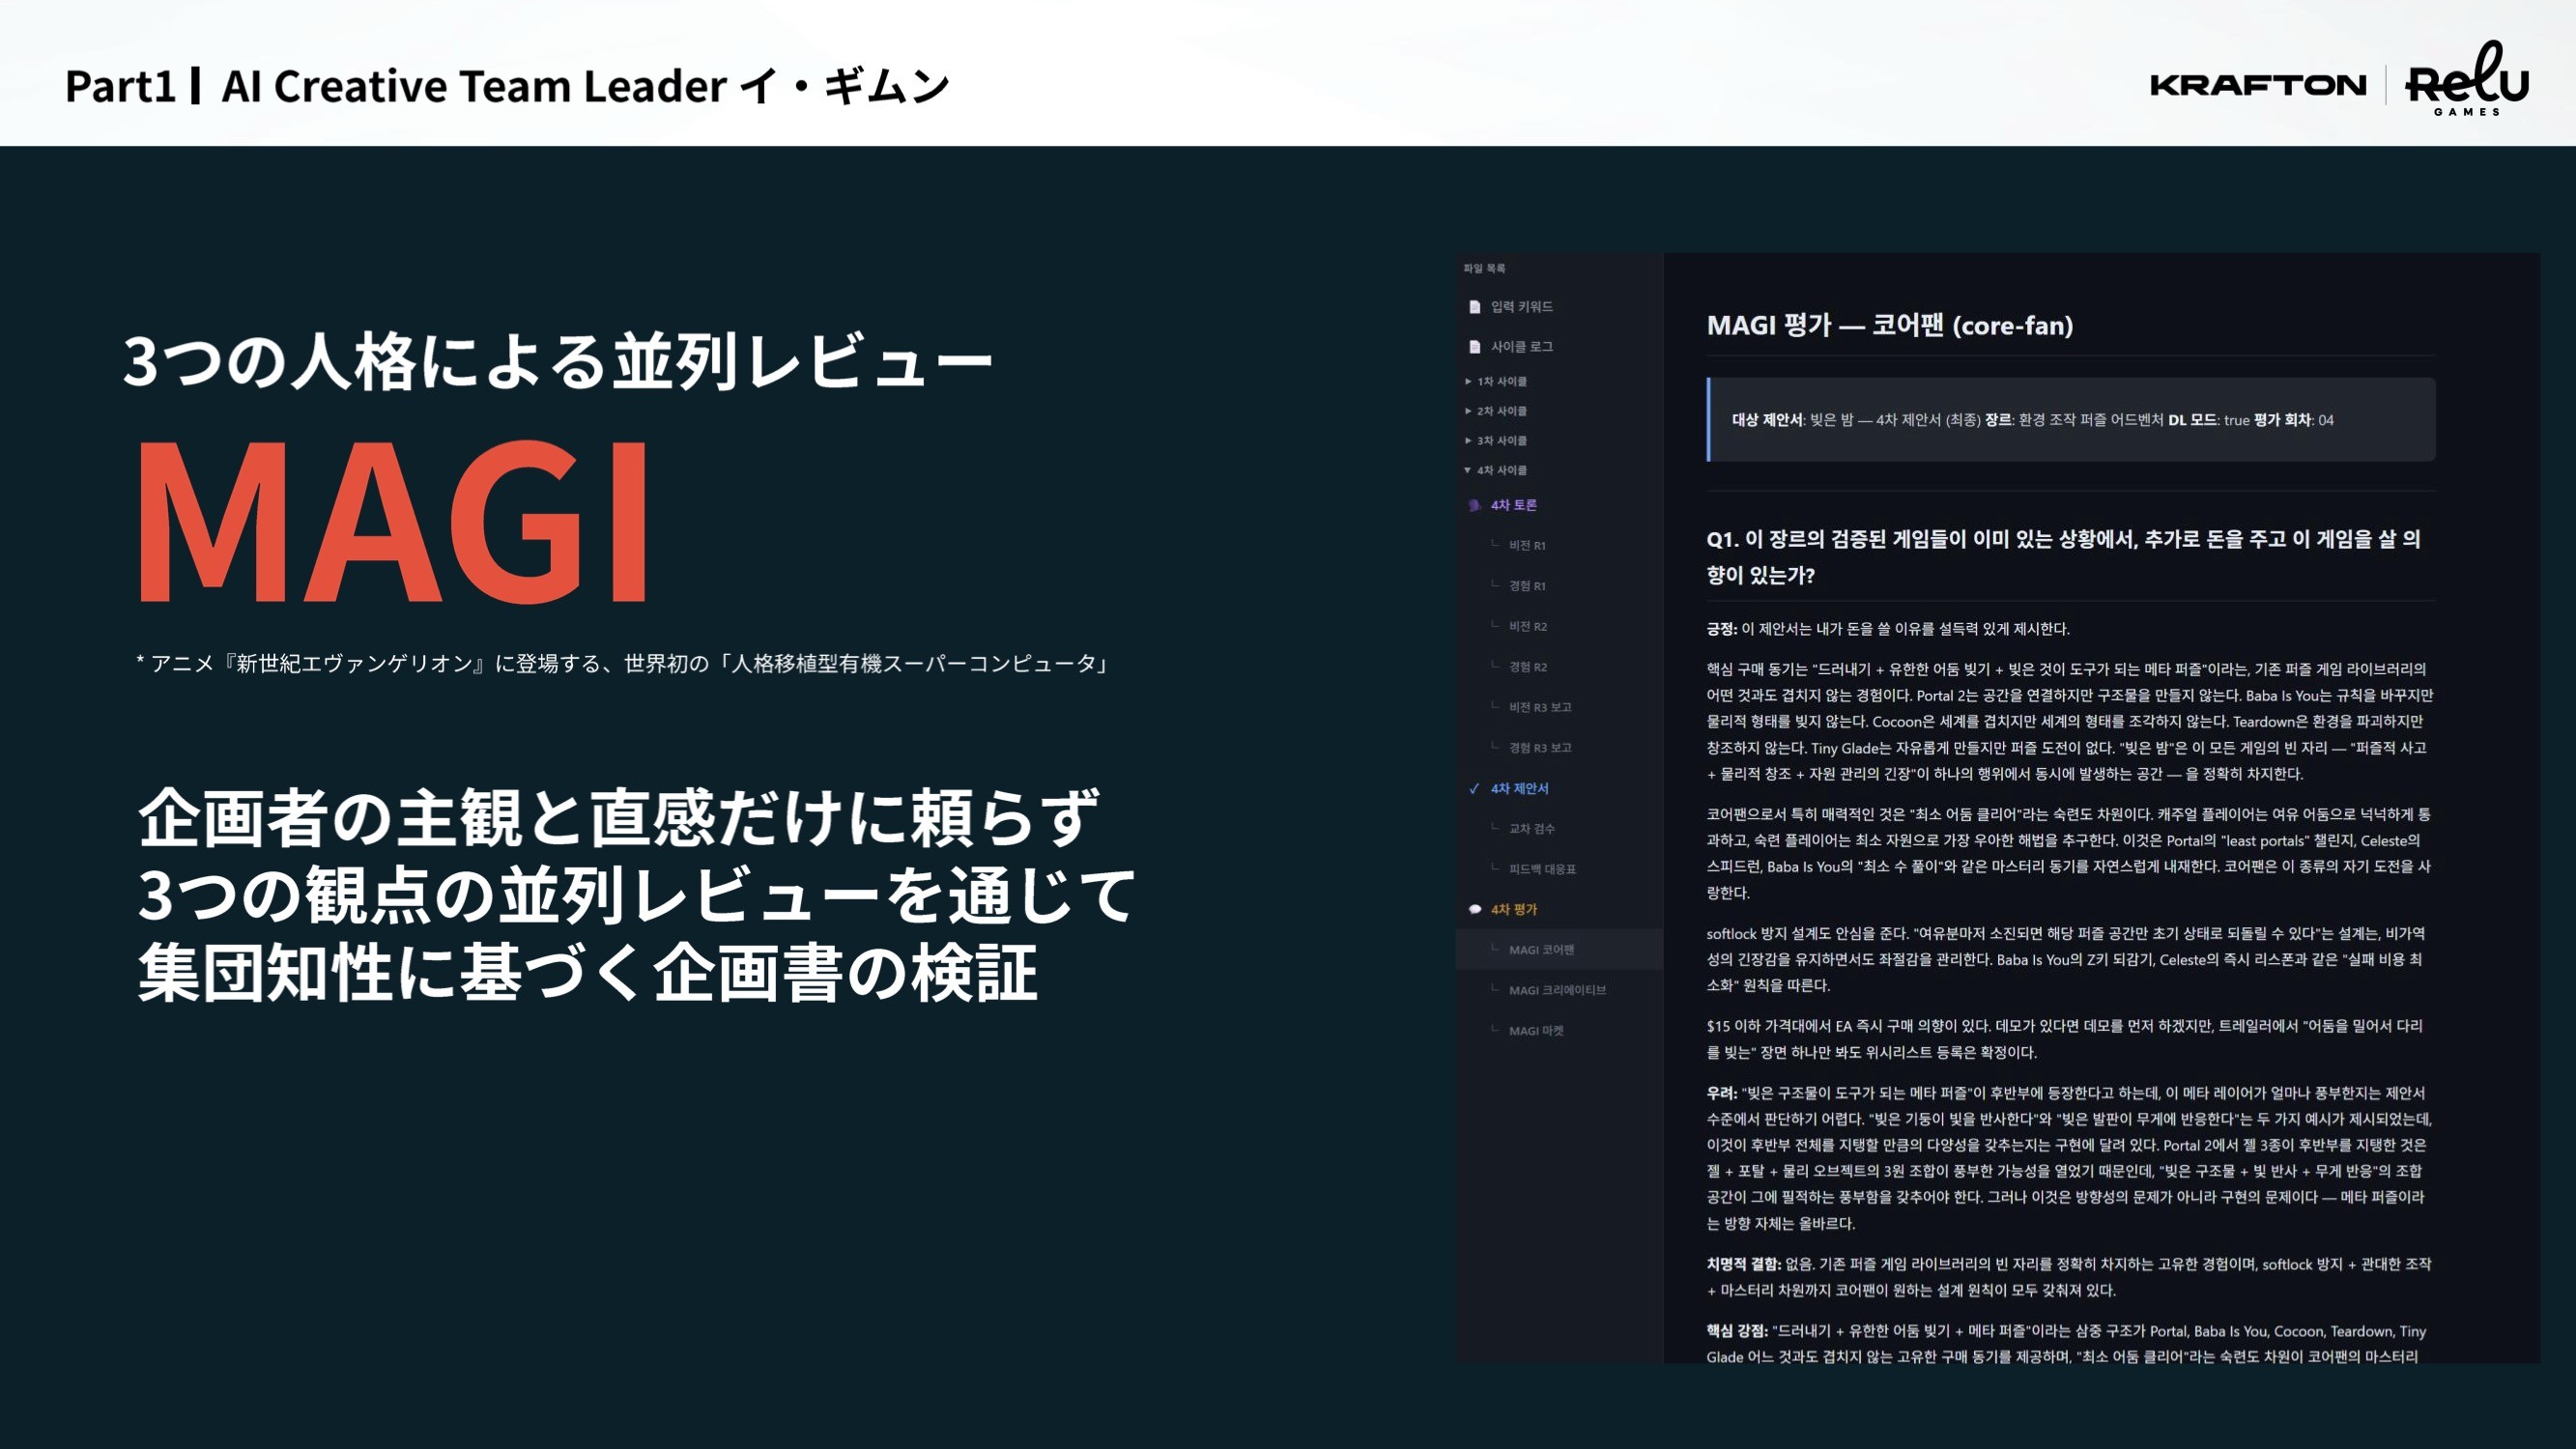
Task: Click the document icon beside 사이클 로그
Action: [x=1475, y=346]
